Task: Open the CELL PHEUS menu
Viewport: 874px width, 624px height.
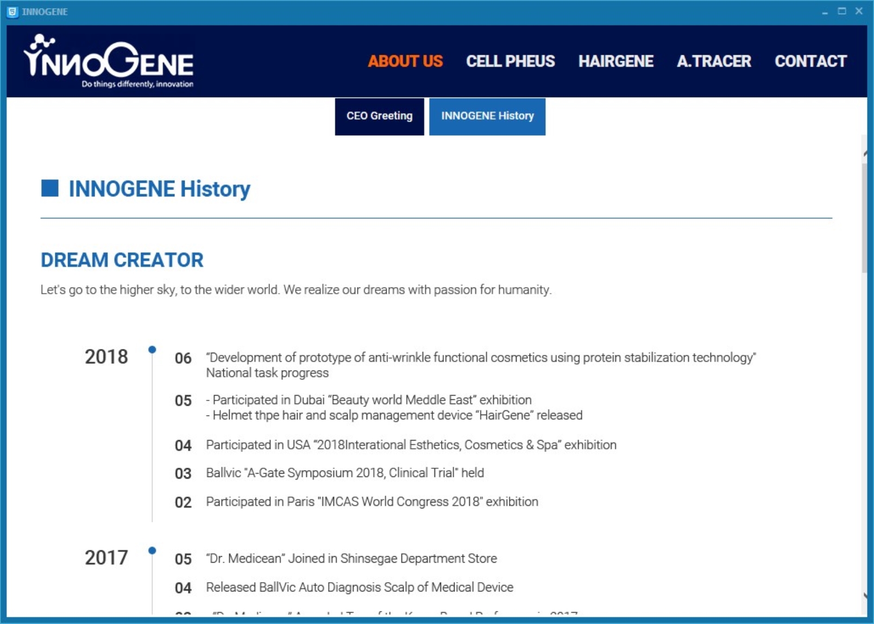Action: tap(510, 61)
